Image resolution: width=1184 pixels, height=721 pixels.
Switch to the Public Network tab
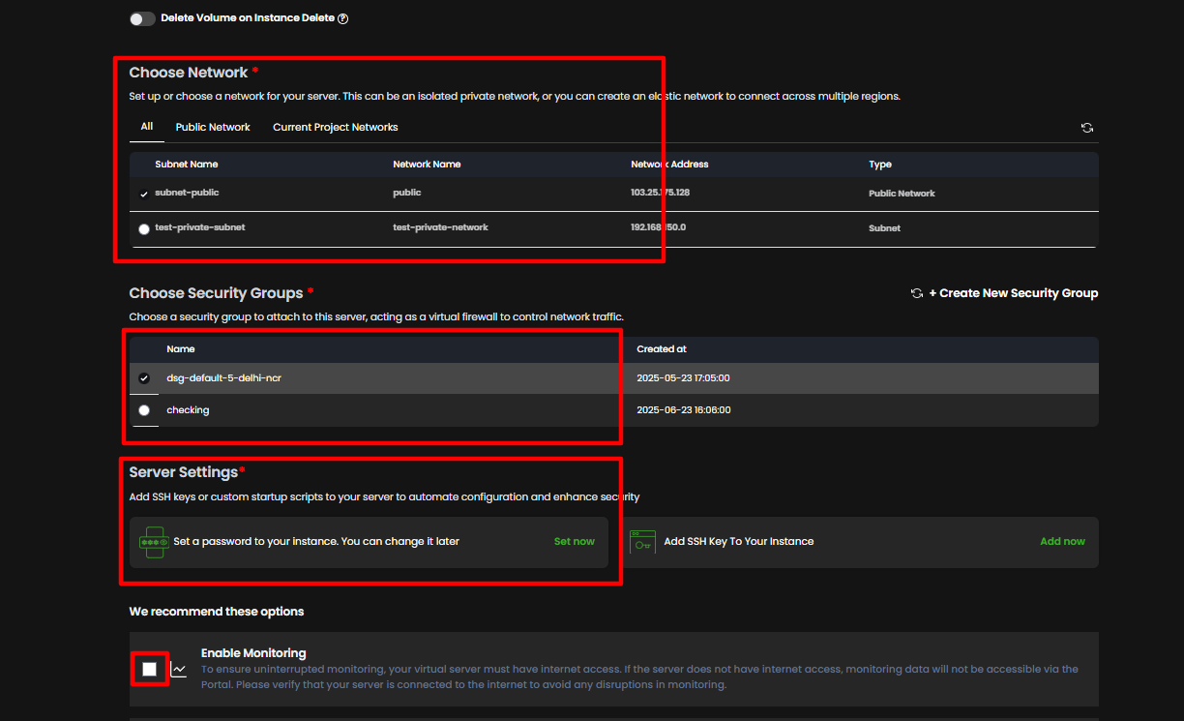click(213, 128)
